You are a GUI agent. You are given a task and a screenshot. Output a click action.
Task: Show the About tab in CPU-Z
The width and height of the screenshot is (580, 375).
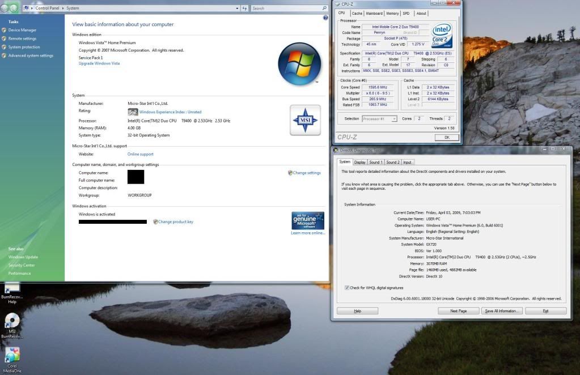click(x=421, y=13)
